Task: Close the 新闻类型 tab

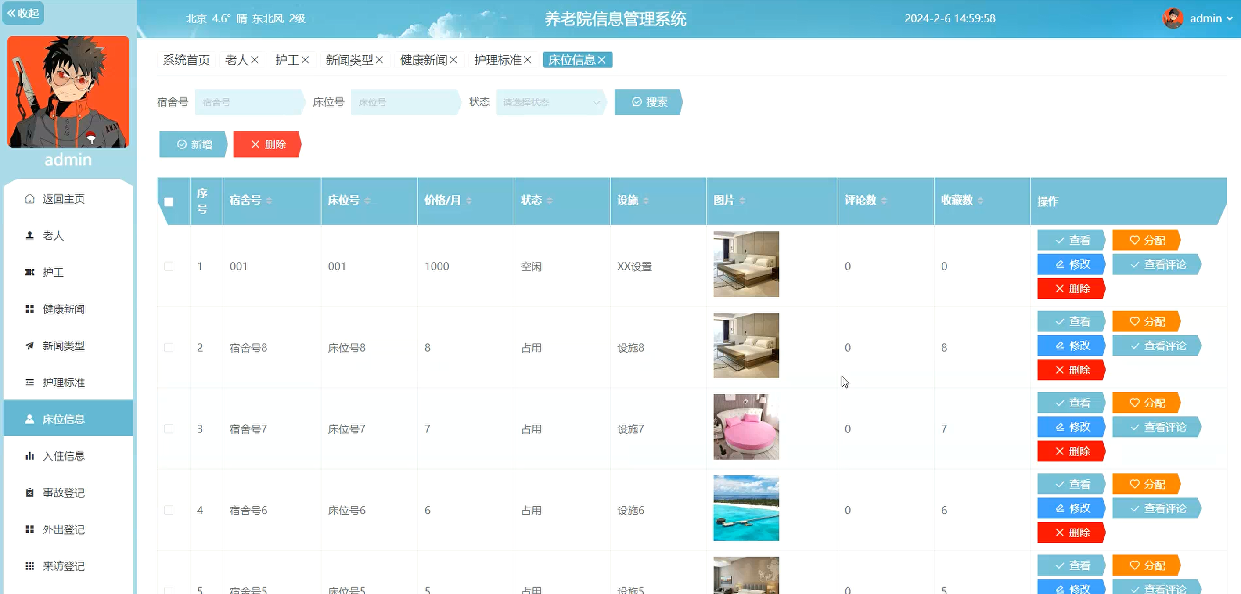Action: coord(379,60)
